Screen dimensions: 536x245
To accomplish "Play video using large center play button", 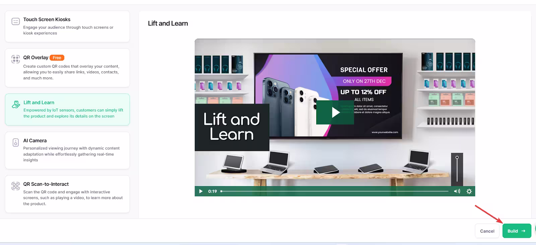I will point(335,112).
